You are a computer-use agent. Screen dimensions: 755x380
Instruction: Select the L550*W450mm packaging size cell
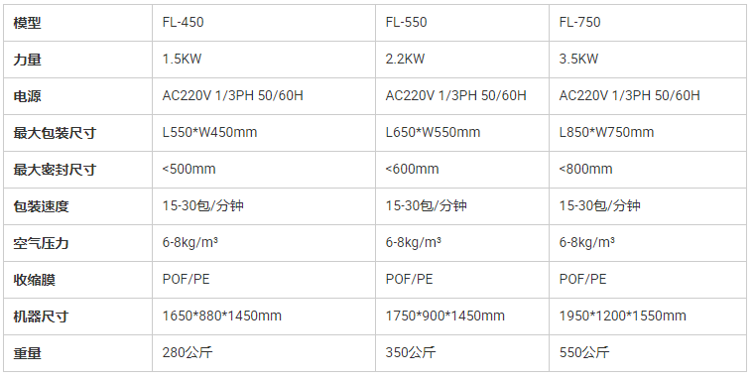(x=263, y=132)
